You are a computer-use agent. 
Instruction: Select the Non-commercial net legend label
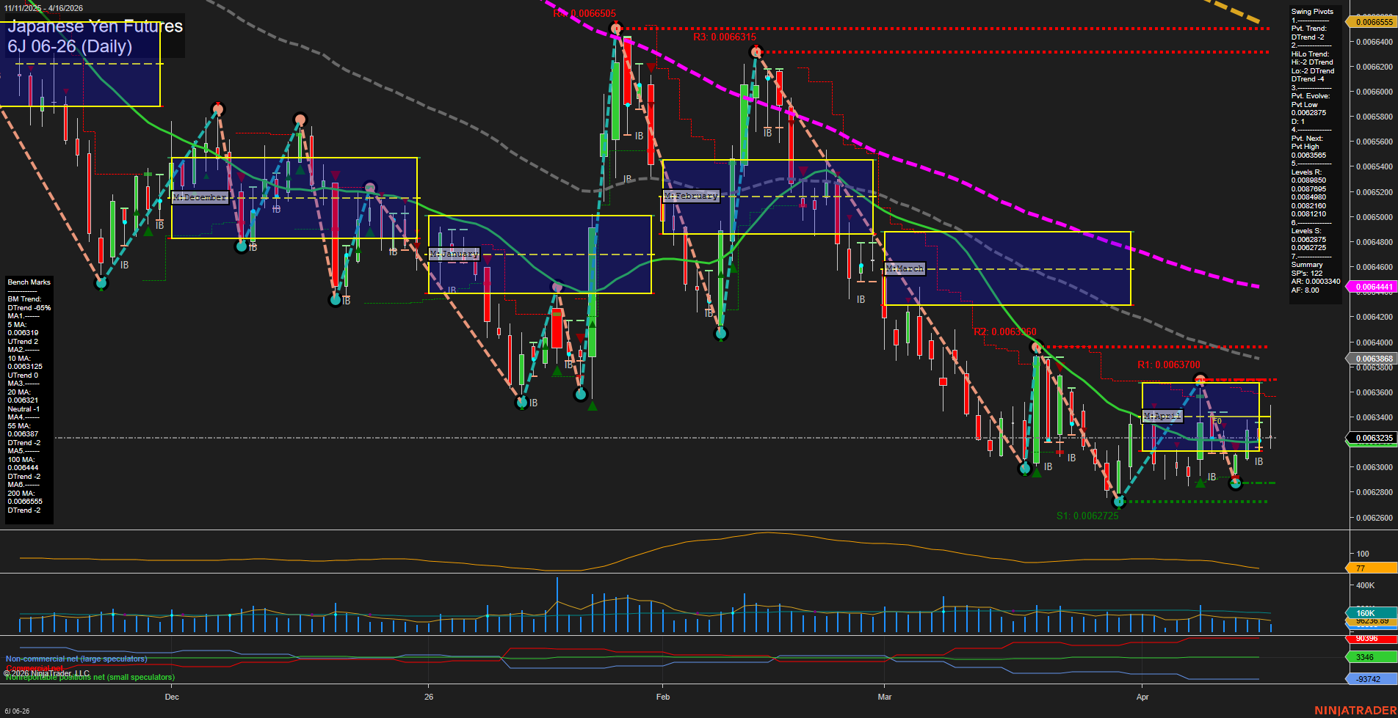76,659
